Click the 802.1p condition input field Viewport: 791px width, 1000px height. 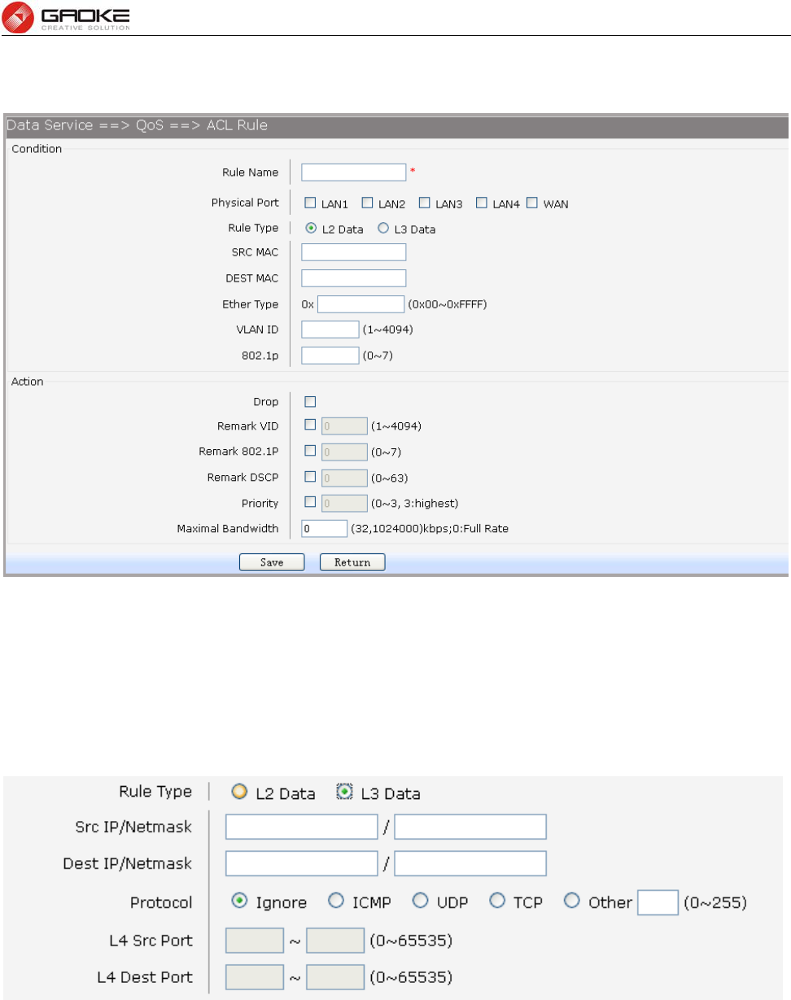pyautogui.click(x=330, y=355)
